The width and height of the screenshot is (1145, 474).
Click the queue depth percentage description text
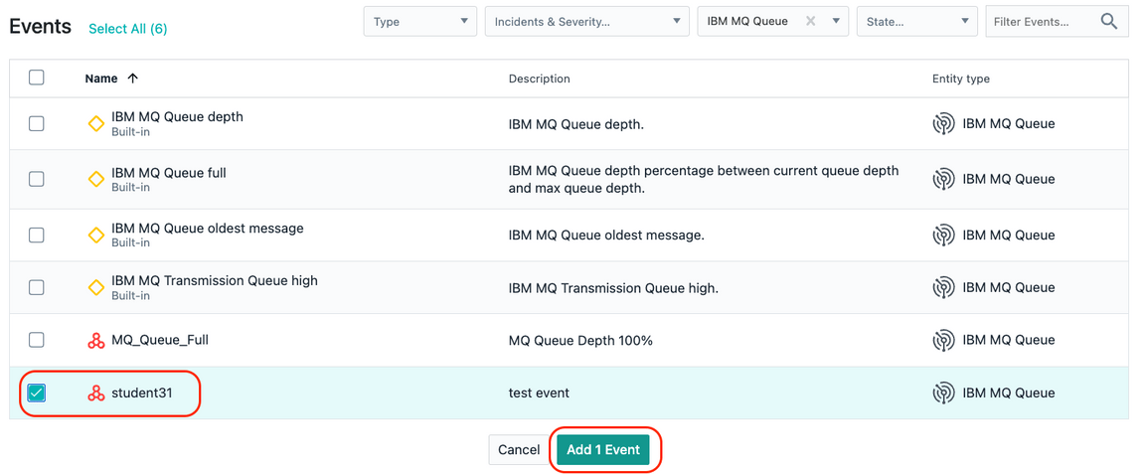tap(704, 179)
